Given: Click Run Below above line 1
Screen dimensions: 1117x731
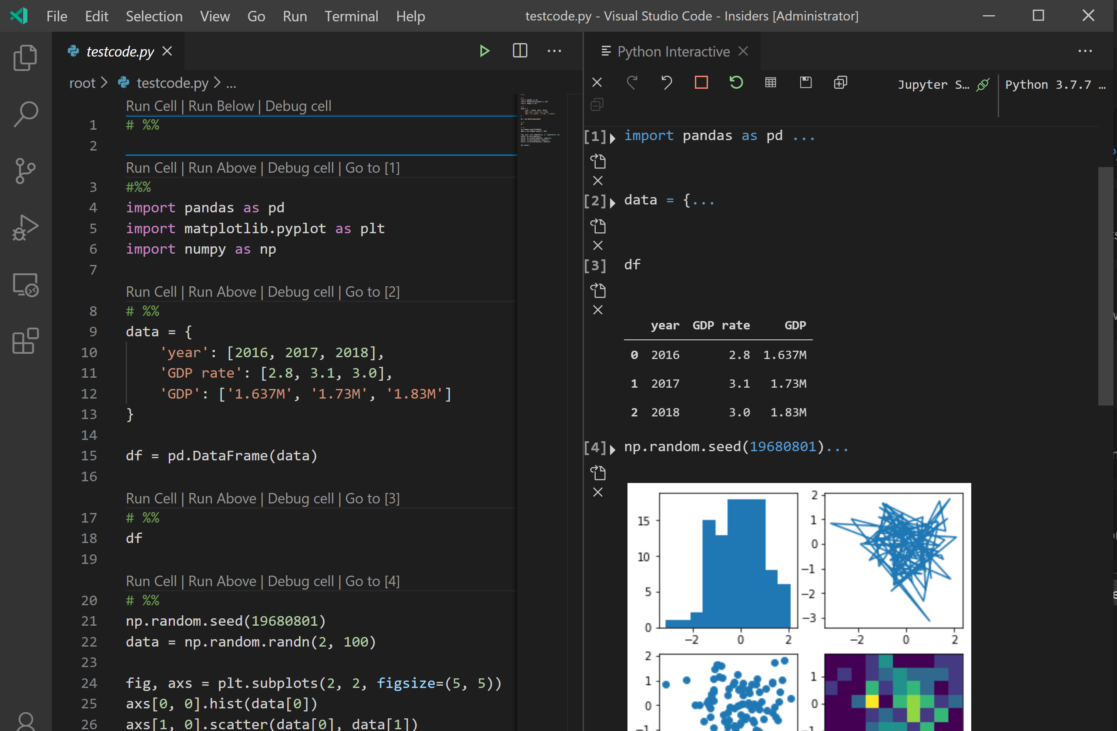Looking at the screenshot, I should pos(221,106).
